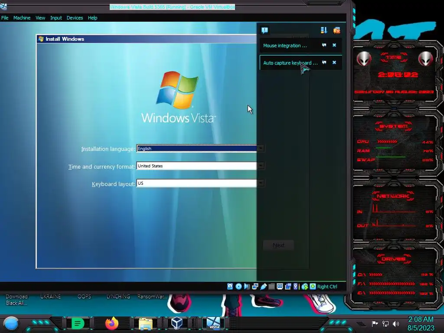Launch Firefox from the taskbar
This screenshot has height=333, width=444.
coord(111,323)
